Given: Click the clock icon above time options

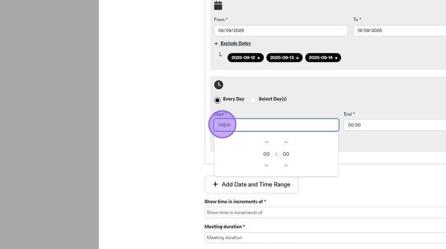Looking at the screenshot, I should (x=219, y=85).
